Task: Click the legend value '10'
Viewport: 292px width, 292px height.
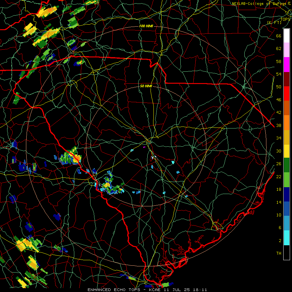Action: click(279, 215)
